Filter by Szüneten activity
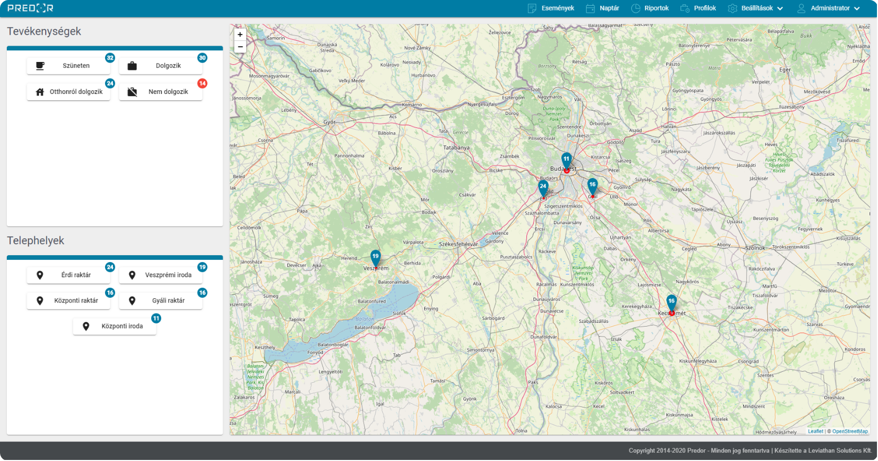The image size is (878, 461). pyautogui.click(x=69, y=66)
